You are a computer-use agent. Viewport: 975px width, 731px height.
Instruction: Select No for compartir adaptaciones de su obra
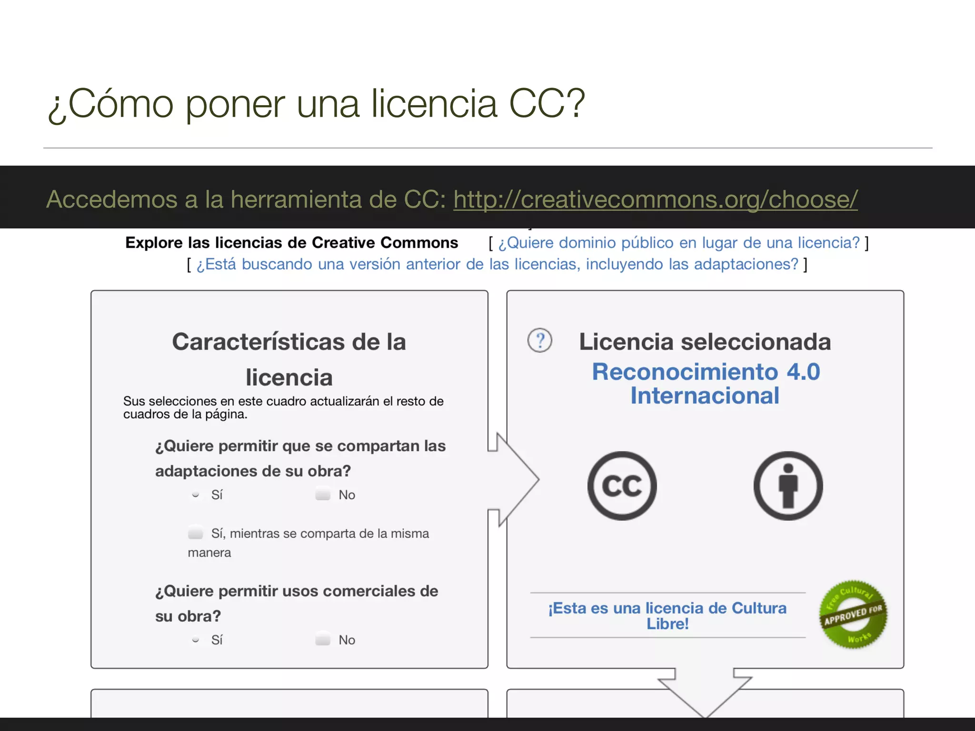(323, 495)
